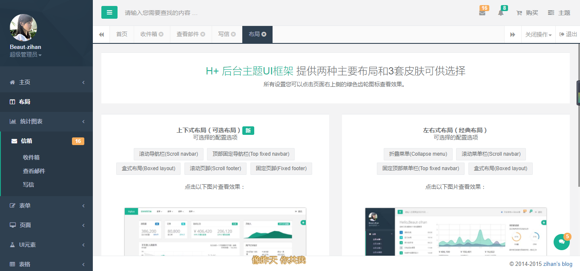
Task: Close the 写信 tab with its x icon
Action: [x=233, y=34]
